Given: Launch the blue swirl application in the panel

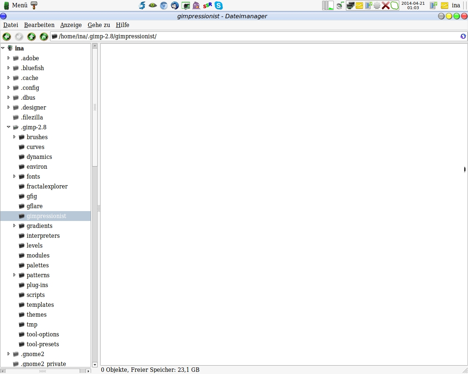Looking at the screenshot, I should (142, 5).
